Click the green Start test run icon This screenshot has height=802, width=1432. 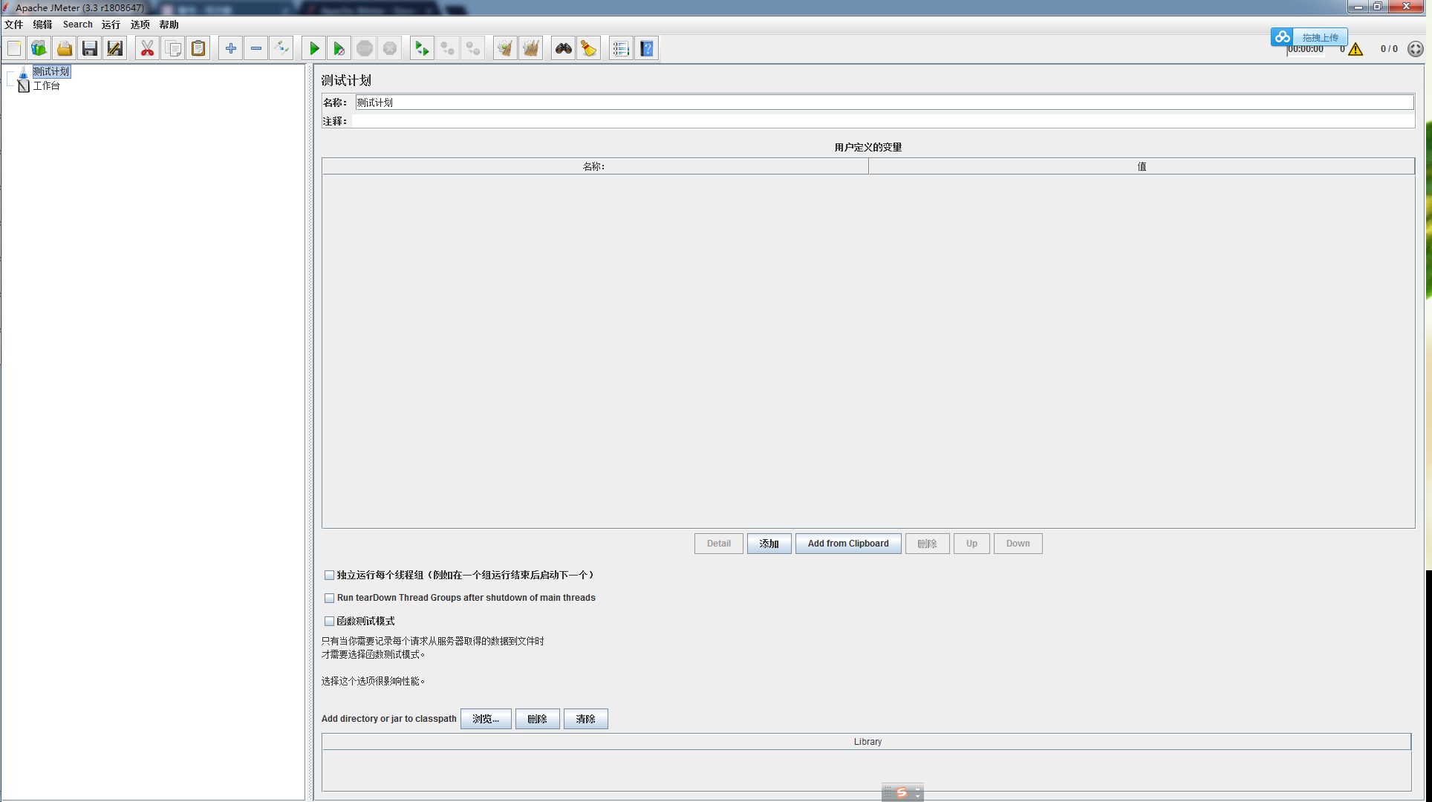(314, 49)
